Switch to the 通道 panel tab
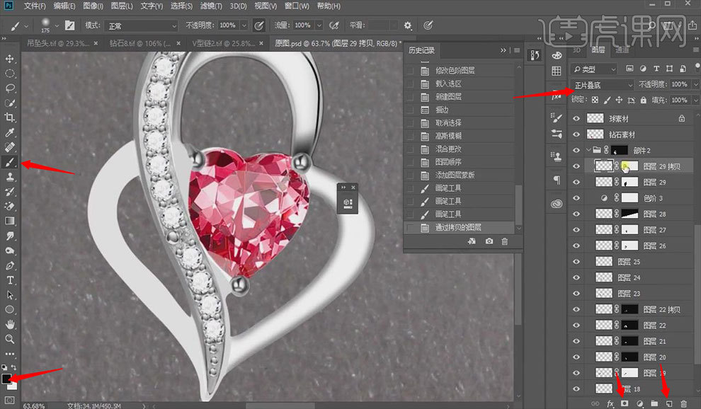701x409 pixels. coord(622,51)
